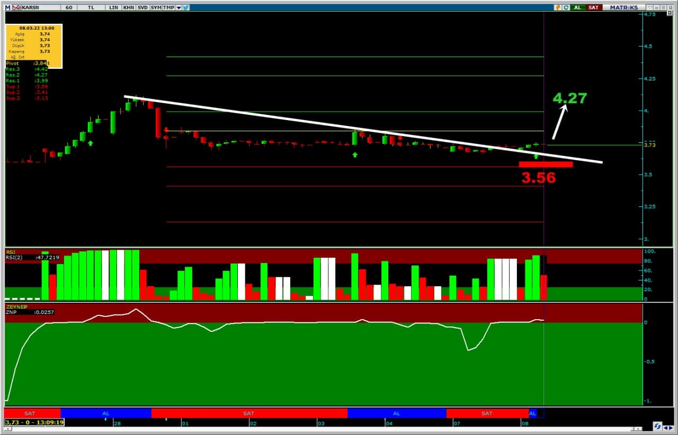
Task: Open the SYM toolbar item
Action: pyautogui.click(x=156, y=7)
